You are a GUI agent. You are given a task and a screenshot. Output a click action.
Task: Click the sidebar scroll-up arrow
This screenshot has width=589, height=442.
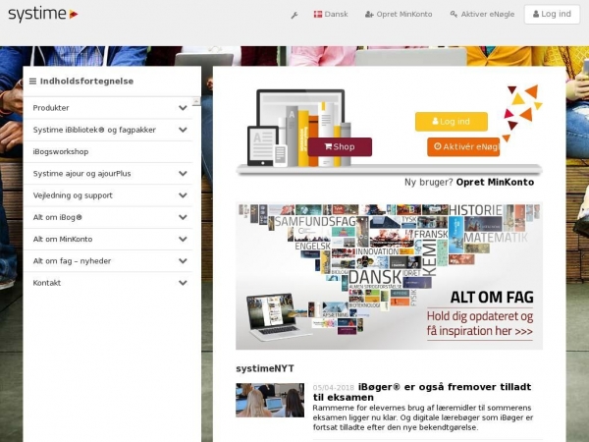[x=196, y=101]
